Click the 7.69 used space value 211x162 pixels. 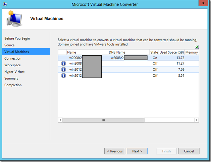[181, 69]
